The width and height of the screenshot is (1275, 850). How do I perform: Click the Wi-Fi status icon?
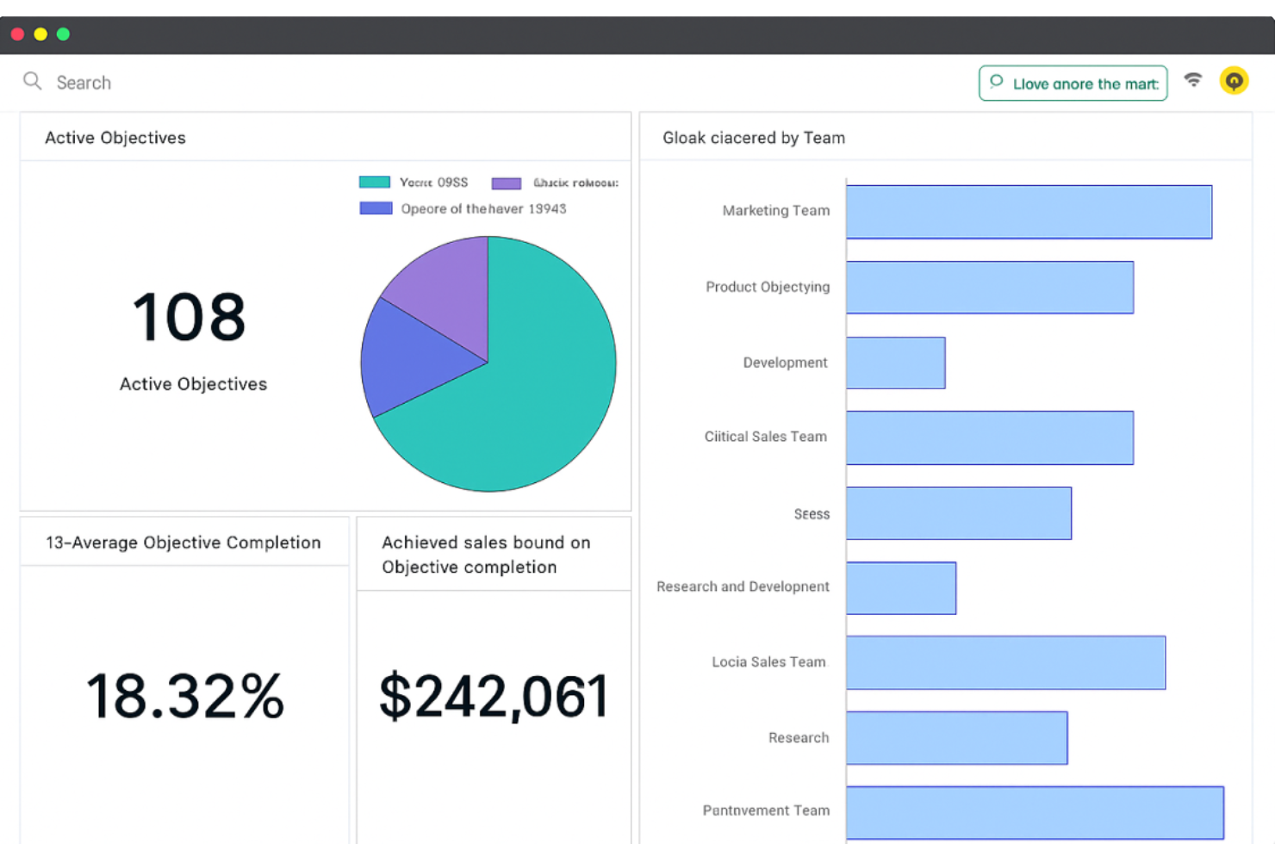[1193, 79]
